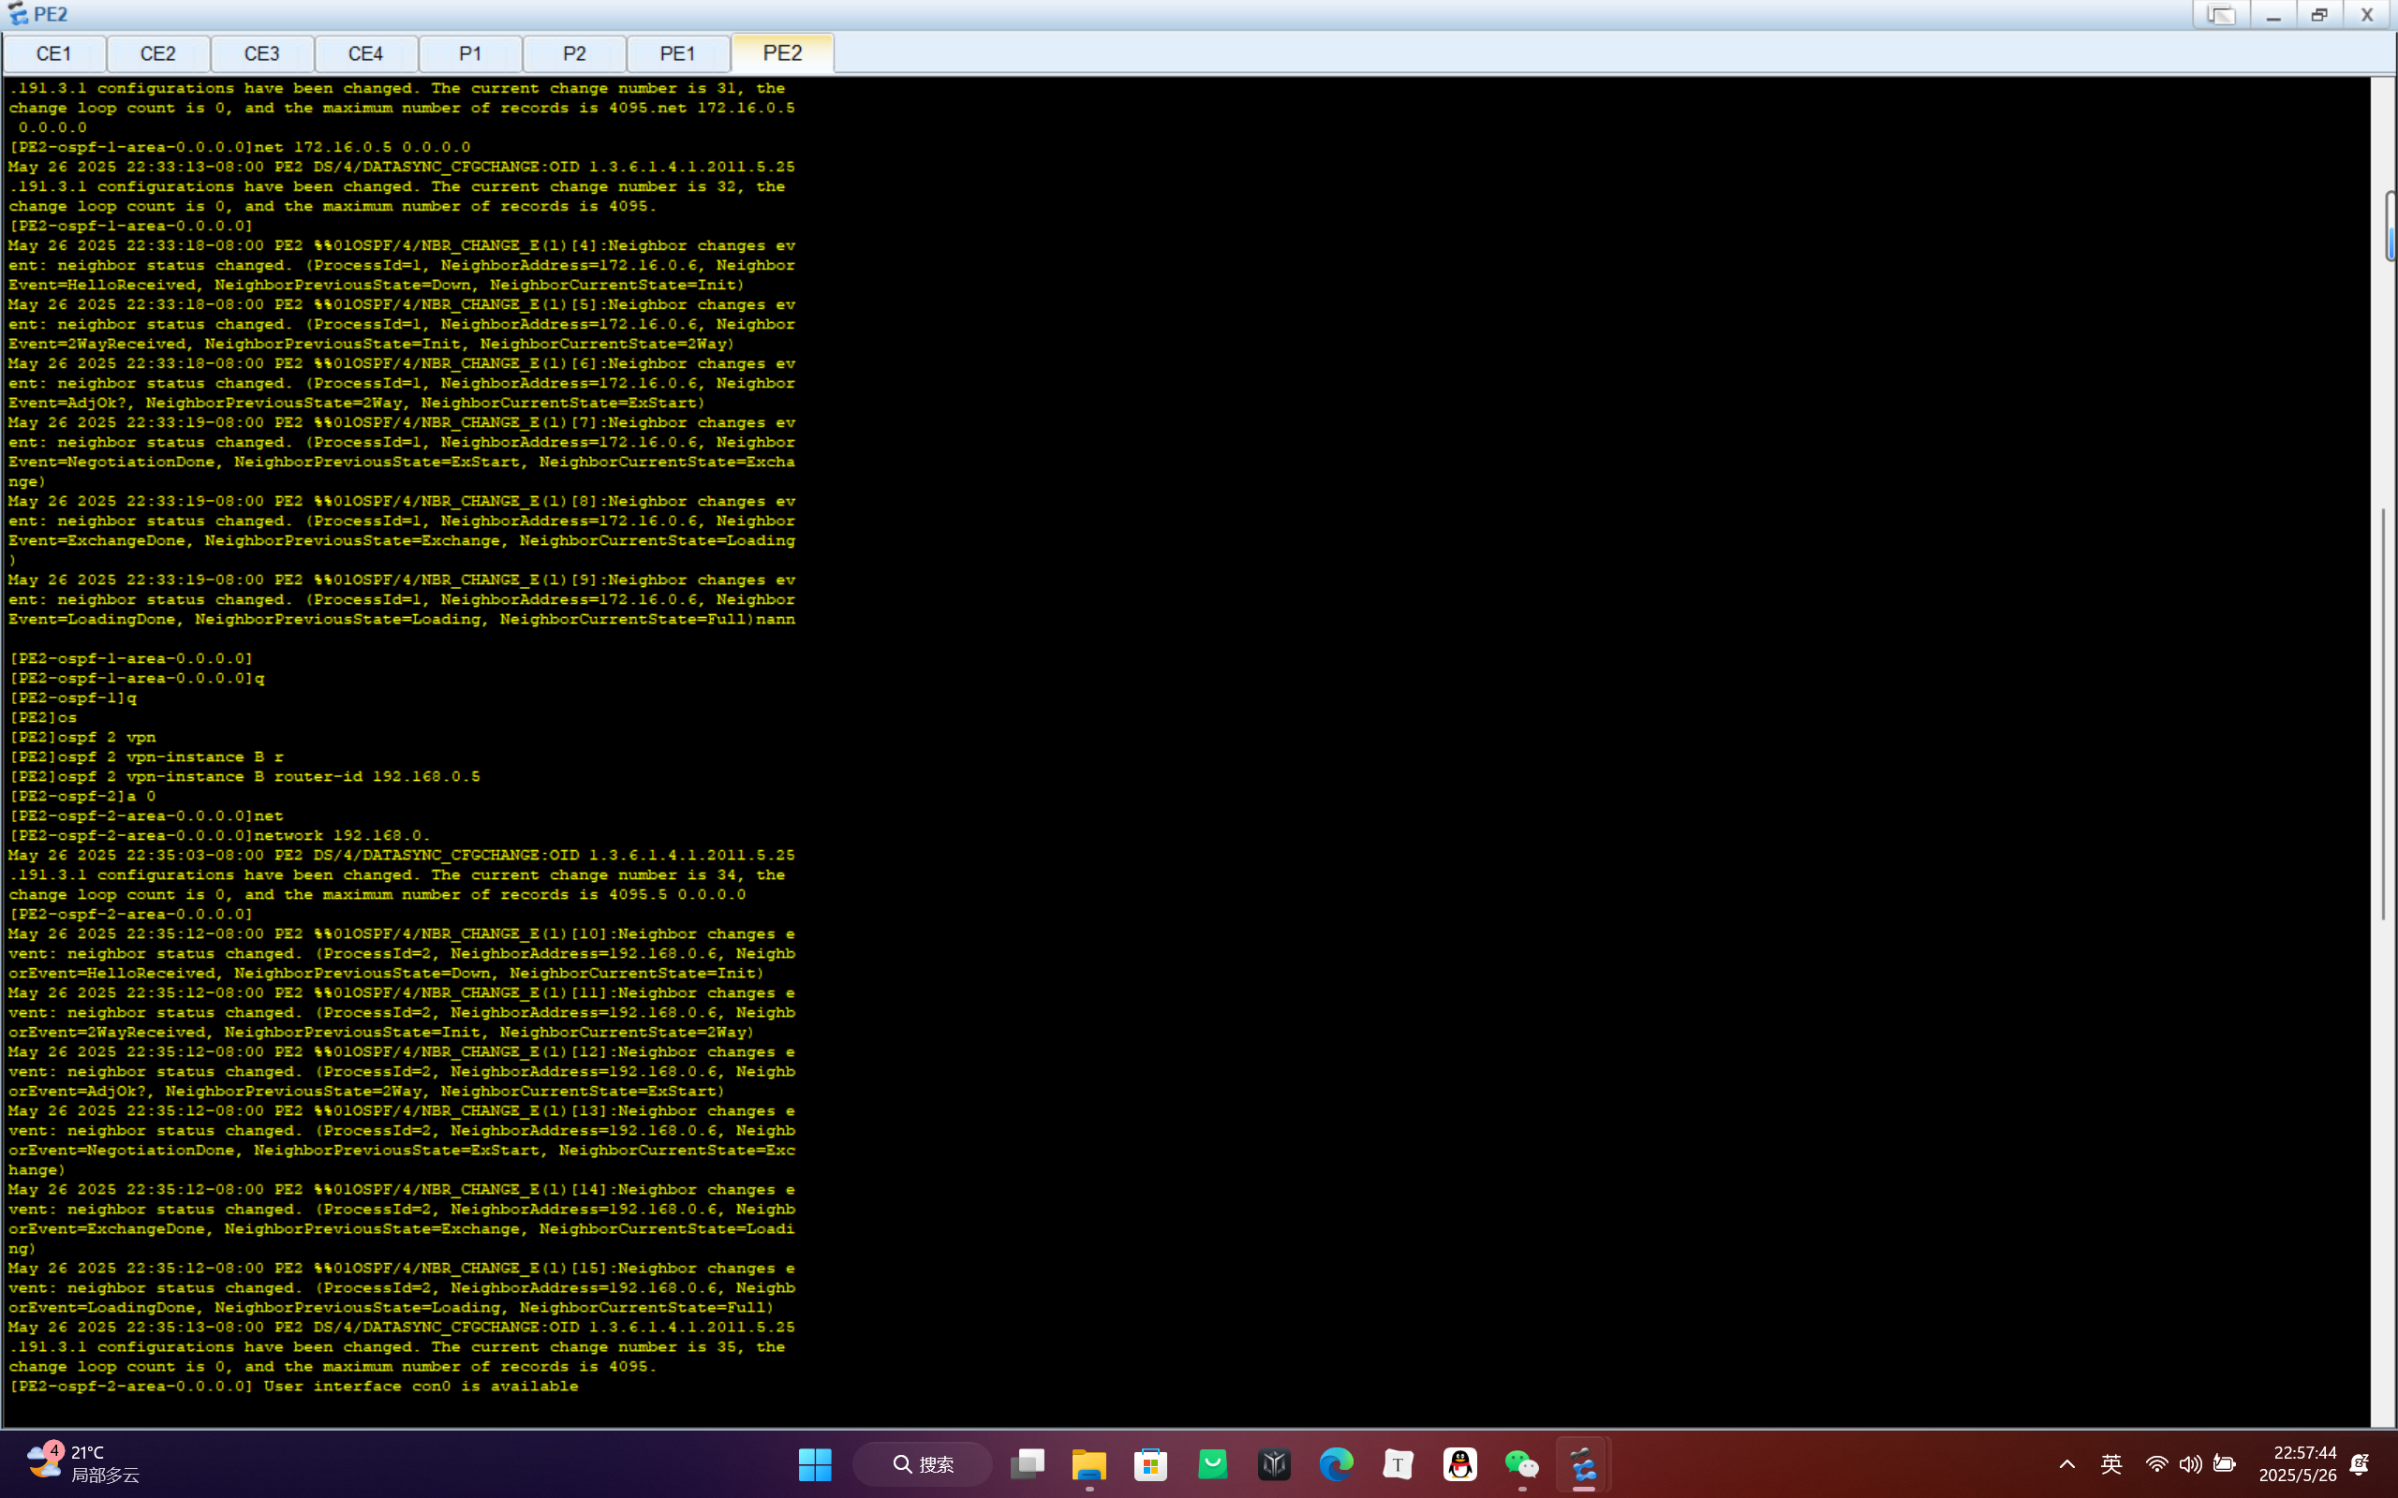Open WeChat from the taskbar
The image size is (2398, 1498).
[1521, 1464]
